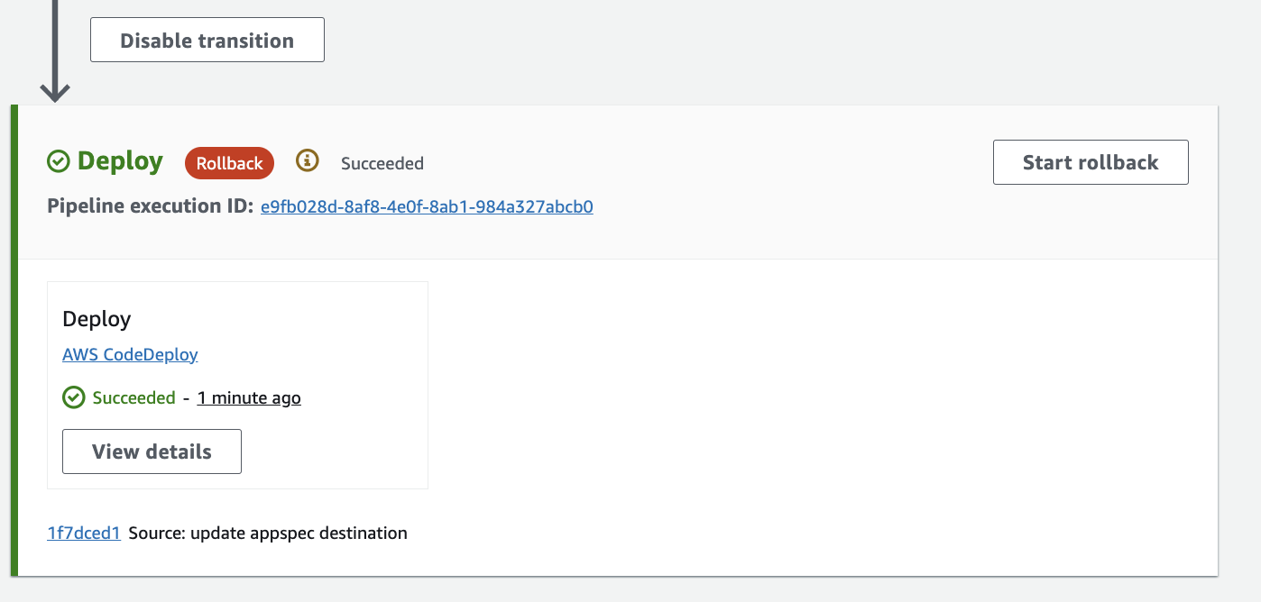Open pipeline execution ID e9fb028d link
This screenshot has height=602, width=1261.
tap(427, 206)
